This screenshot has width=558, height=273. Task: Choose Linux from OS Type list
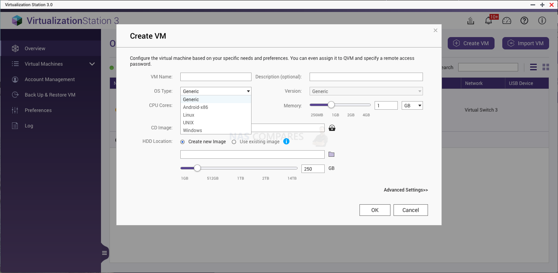tap(216, 115)
